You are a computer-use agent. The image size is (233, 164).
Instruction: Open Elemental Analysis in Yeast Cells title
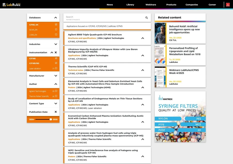click(105, 83)
